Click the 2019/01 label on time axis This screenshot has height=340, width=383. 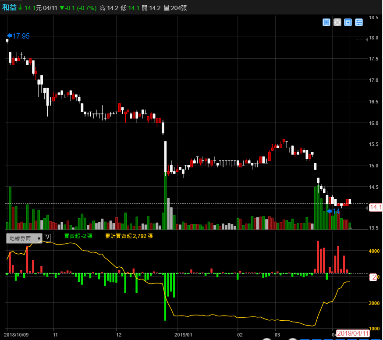click(183, 334)
